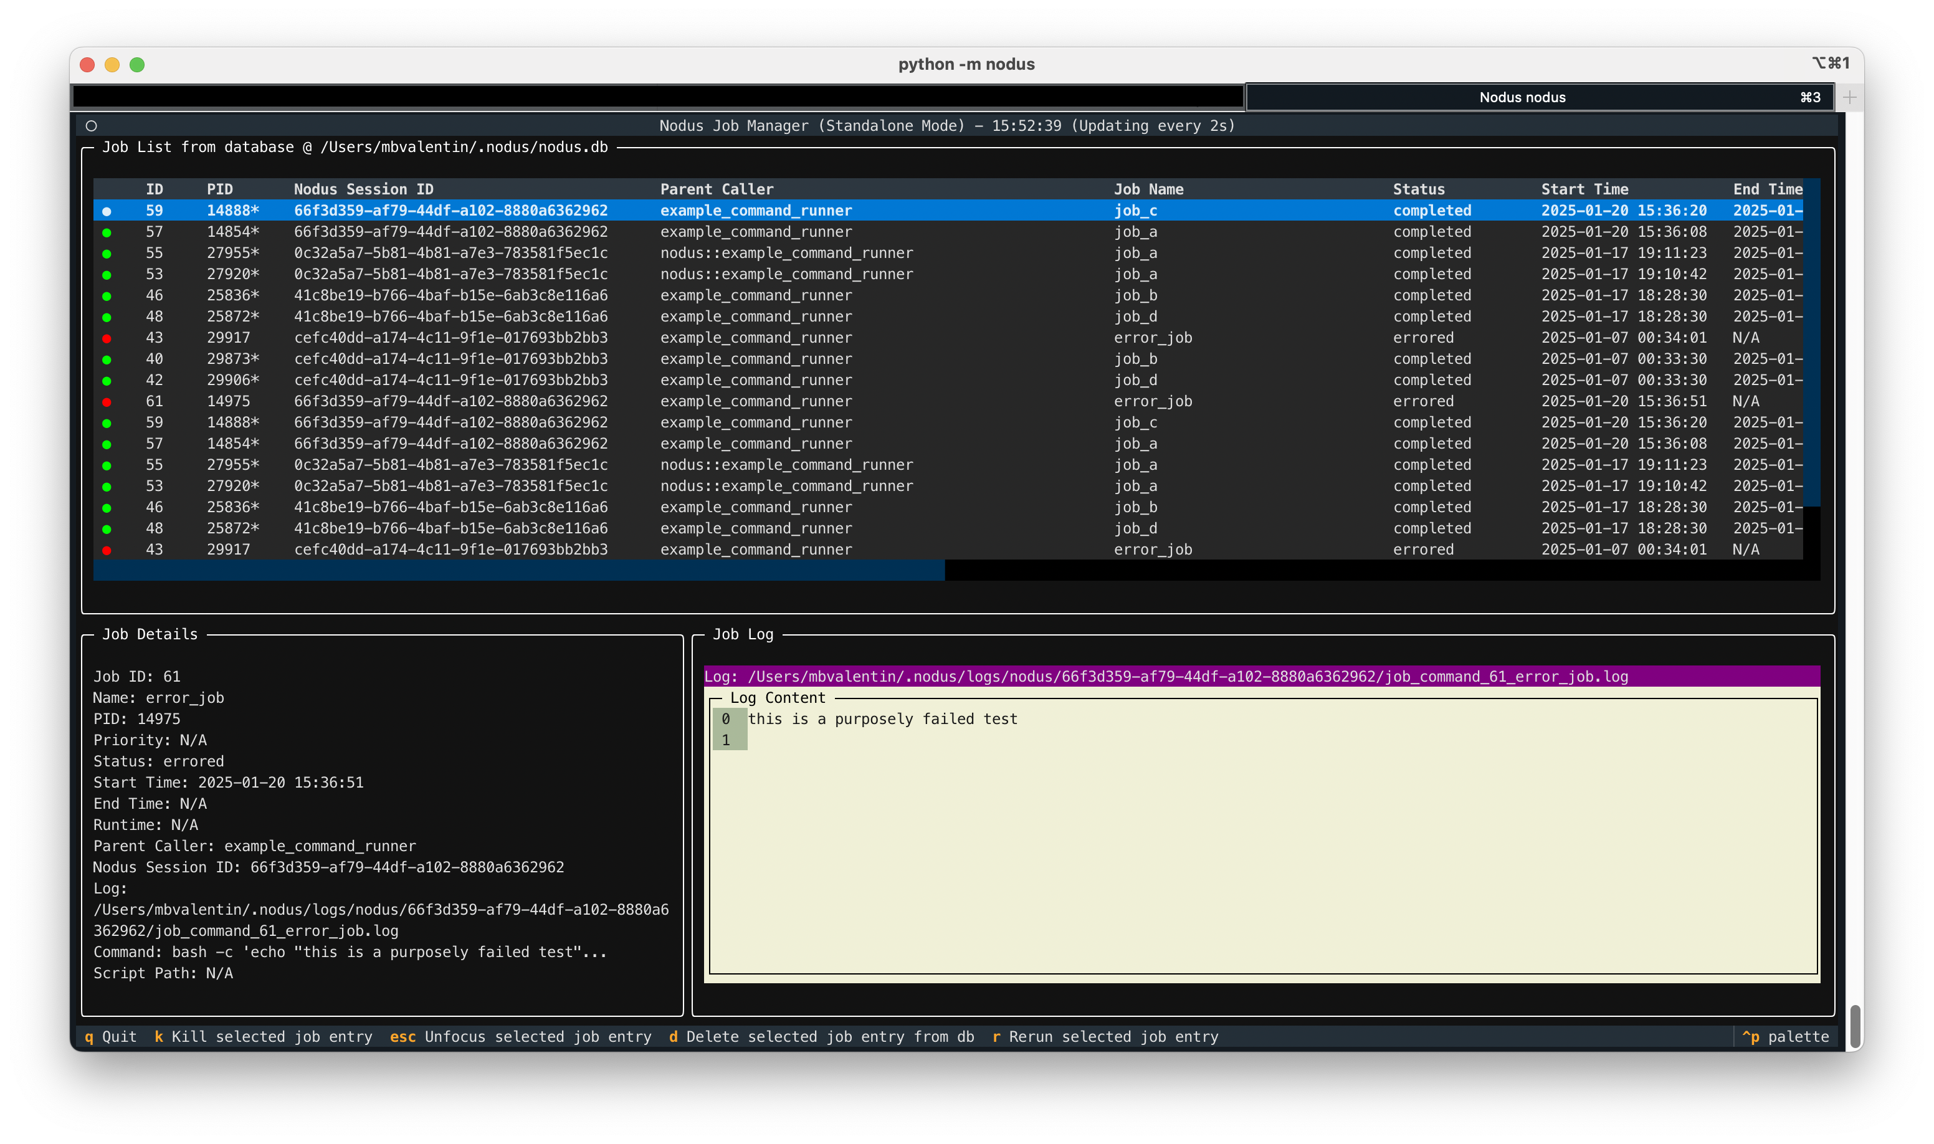1934x1144 pixels.
Task: Click the red status dot of job 61
Action: (107, 402)
